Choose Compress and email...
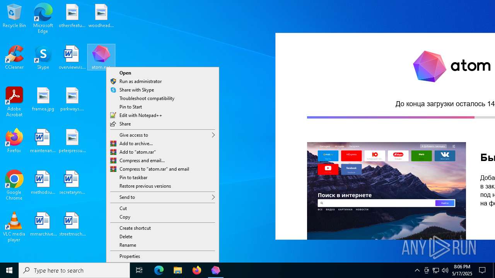The image size is (495, 278). pos(162,161)
